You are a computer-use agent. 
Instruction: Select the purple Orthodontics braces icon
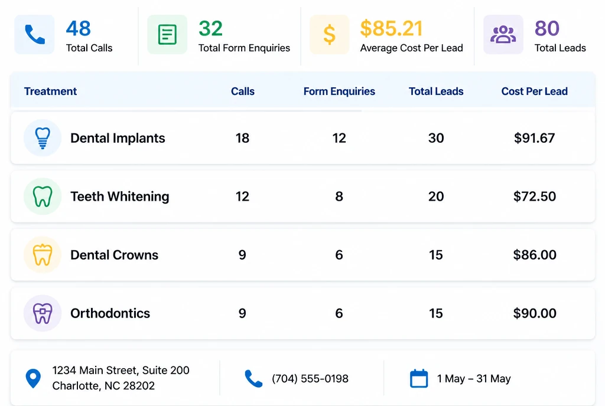pos(43,313)
